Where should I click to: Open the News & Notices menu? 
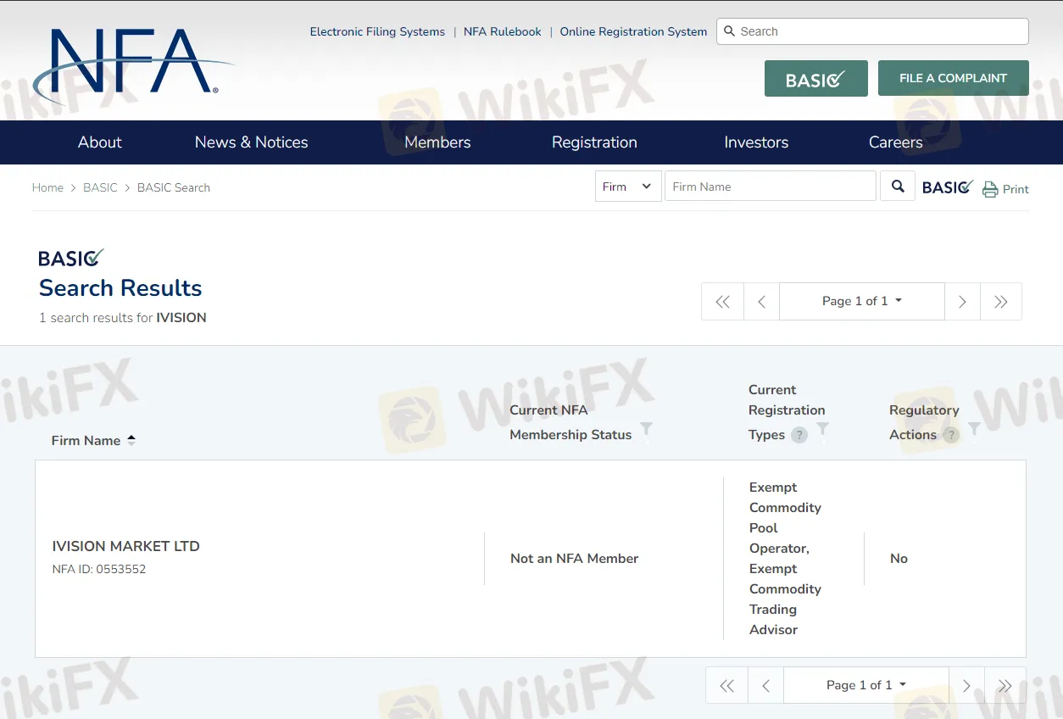tap(251, 142)
